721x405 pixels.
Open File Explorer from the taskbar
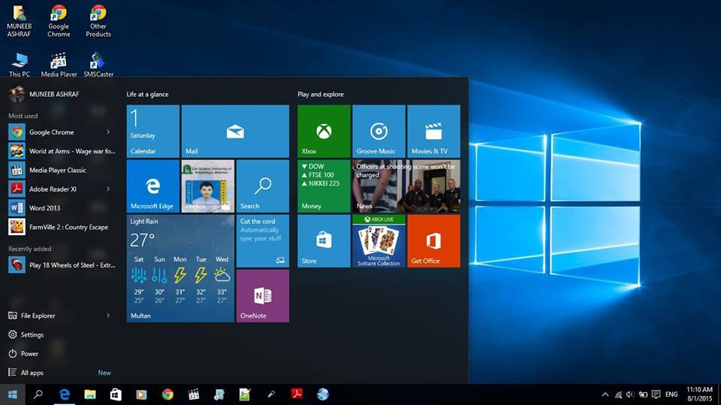click(90, 394)
